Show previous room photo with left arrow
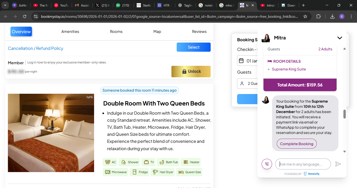Screen dimensions: 357x188 [x=11, y=133]
